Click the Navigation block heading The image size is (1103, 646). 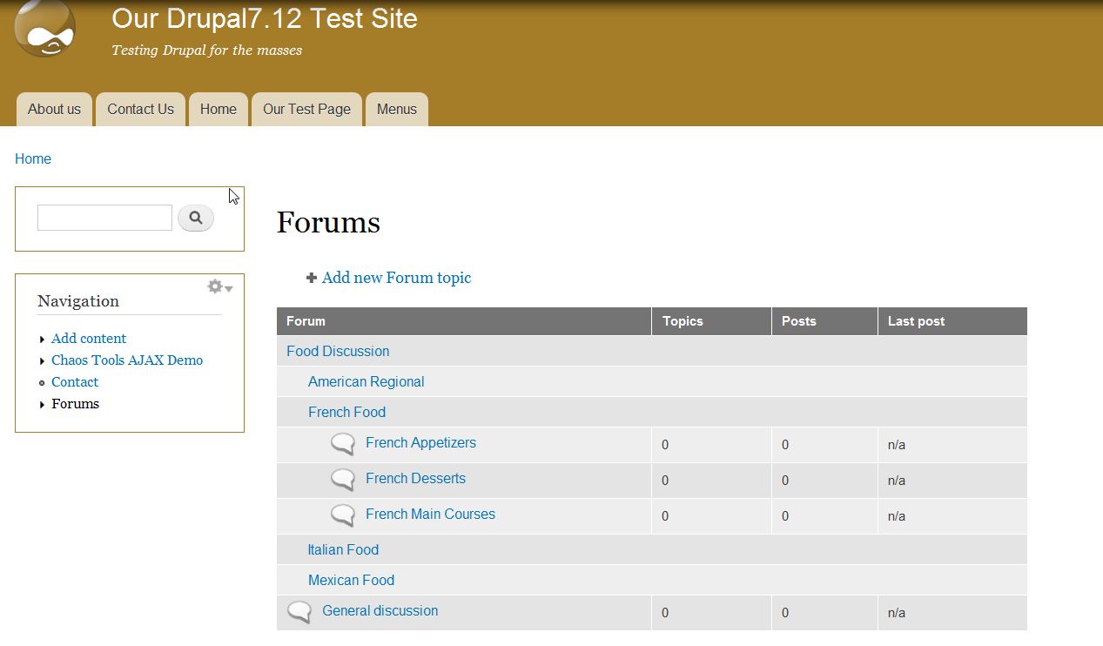click(78, 301)
